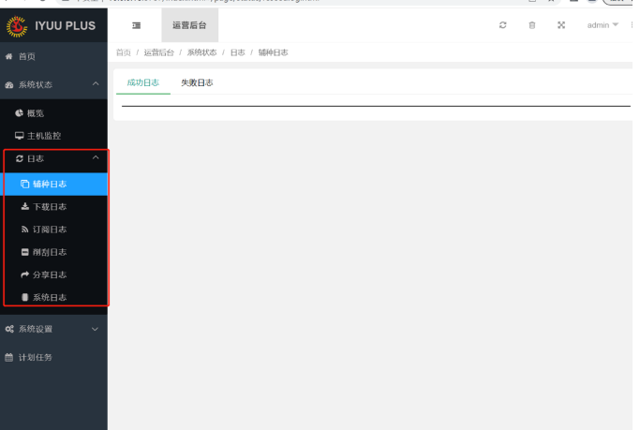Click the IYUU PLUS logo icon

point(17,26)
